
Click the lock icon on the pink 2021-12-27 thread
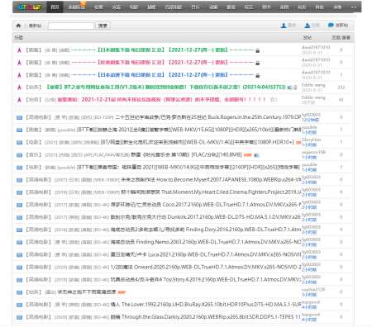coord(257,63)
